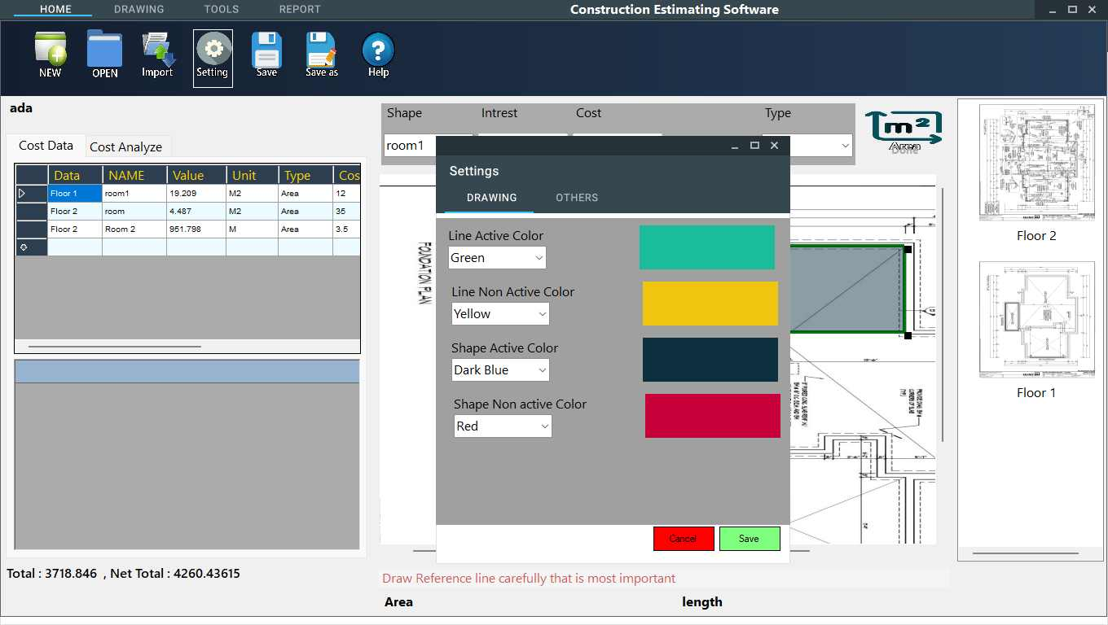This screenshot has height=625, width=1108.
Task: Select the row marker of Floor 1 row
Action: (x=32, y=194)
